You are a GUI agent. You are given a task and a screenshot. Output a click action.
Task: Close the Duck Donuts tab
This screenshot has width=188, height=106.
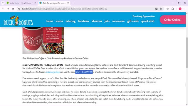(x=68, y=3)
